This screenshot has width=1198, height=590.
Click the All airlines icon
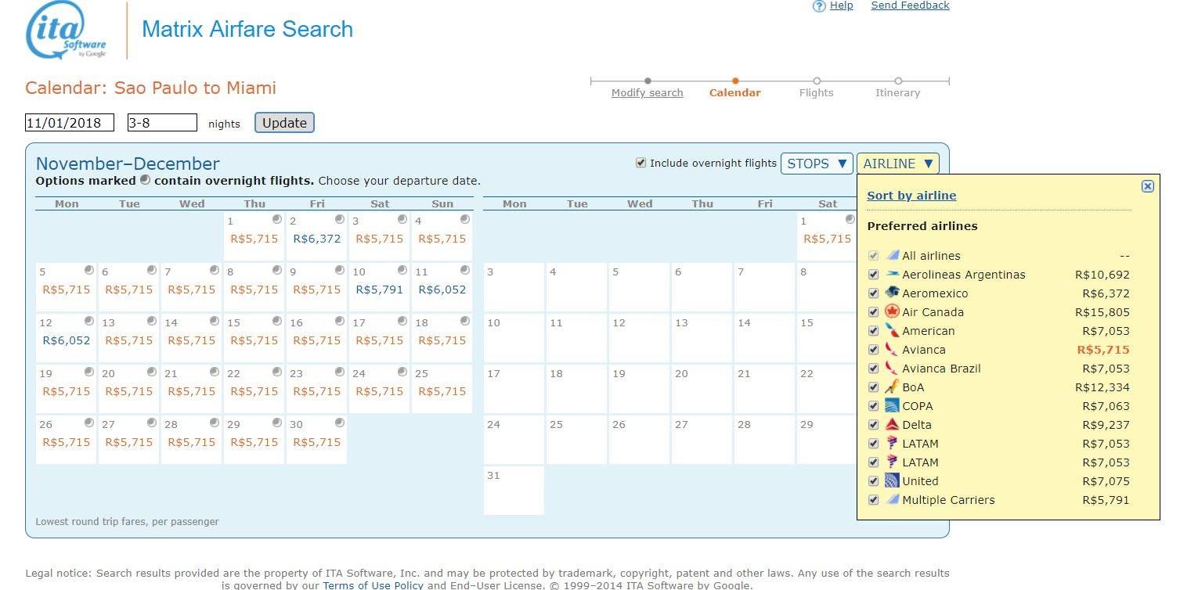pos(892,256)
